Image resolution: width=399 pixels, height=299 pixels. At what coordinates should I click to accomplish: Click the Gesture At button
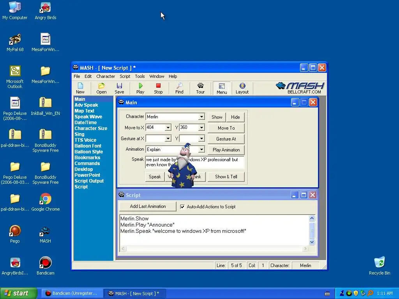pyautogui.click(x=226, y=139)
